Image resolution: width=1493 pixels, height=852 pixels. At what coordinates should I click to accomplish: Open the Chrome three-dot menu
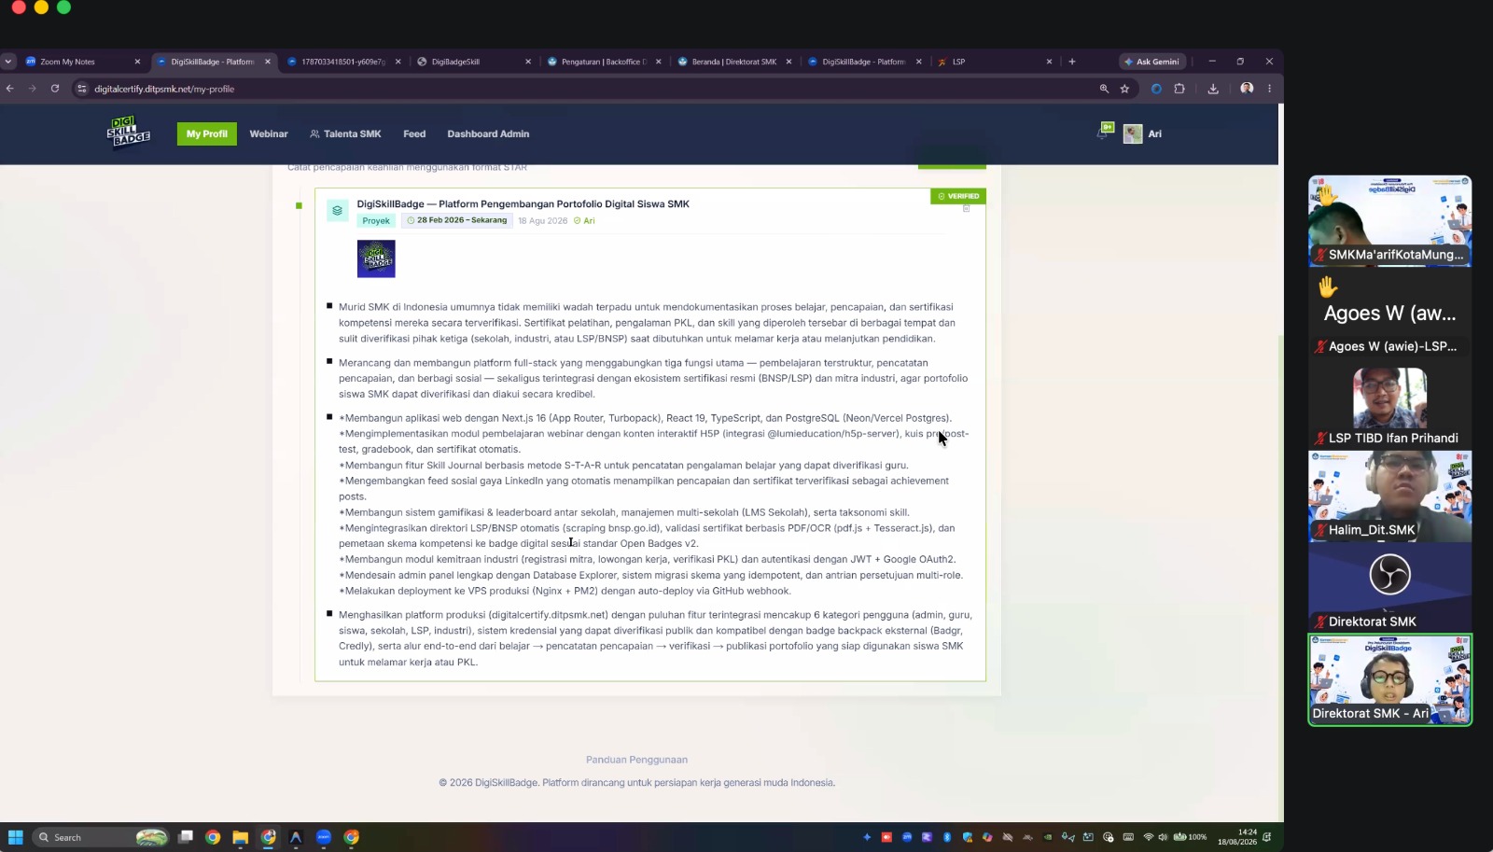point(1269,89)
